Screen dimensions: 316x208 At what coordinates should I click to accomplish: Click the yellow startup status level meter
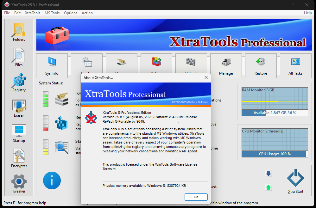point(46,147)
